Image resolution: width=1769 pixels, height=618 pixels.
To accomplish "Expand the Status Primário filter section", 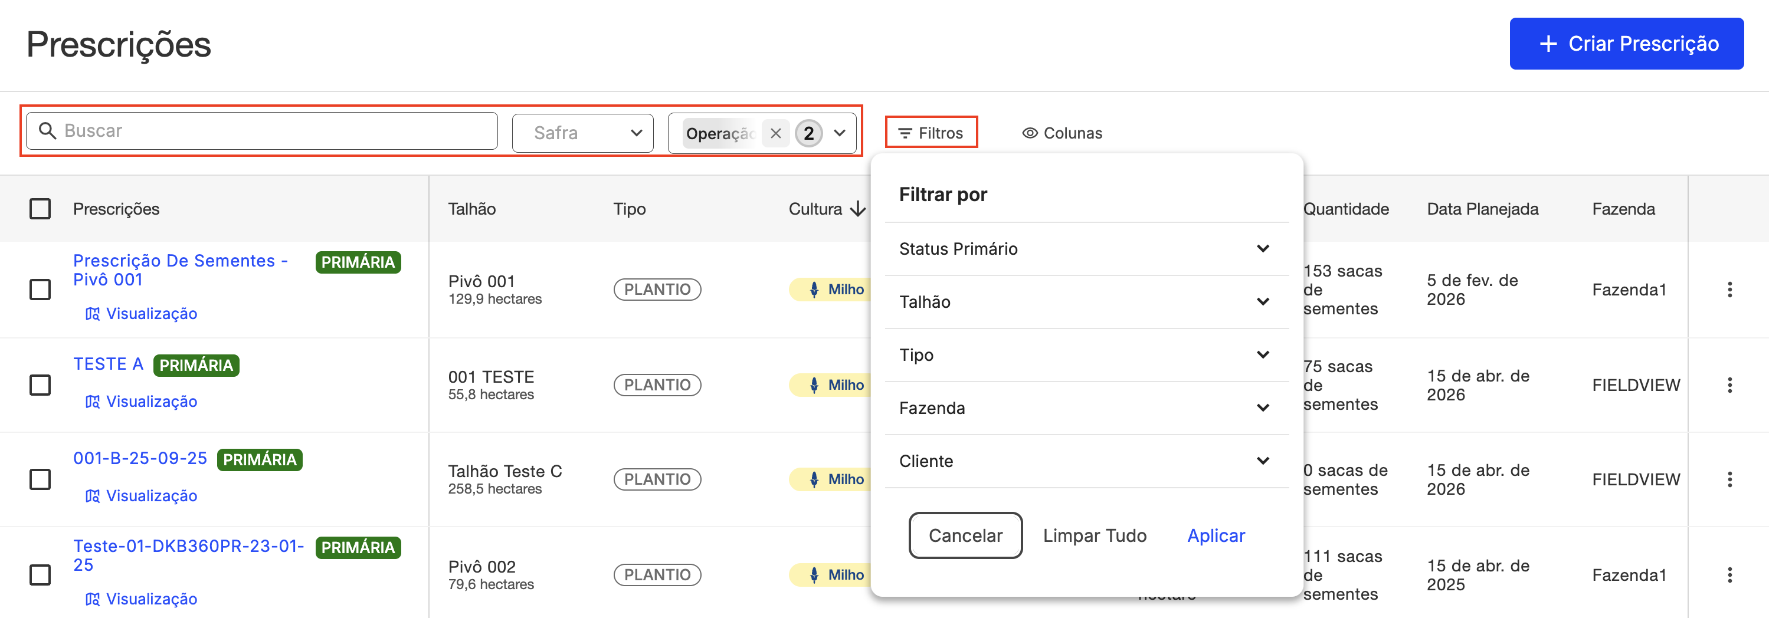I will [1086, 249].
